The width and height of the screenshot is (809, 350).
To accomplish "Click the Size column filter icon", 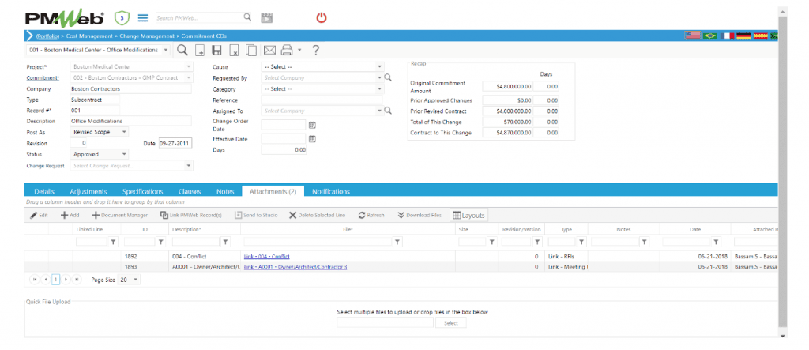I will [x=492, y=242].
